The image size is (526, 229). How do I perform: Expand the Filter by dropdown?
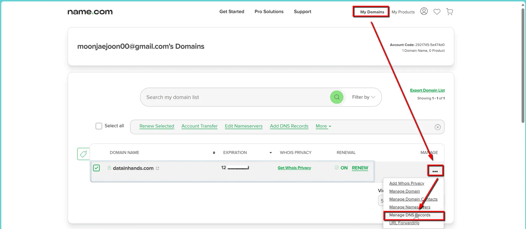[x=363, y=97]
